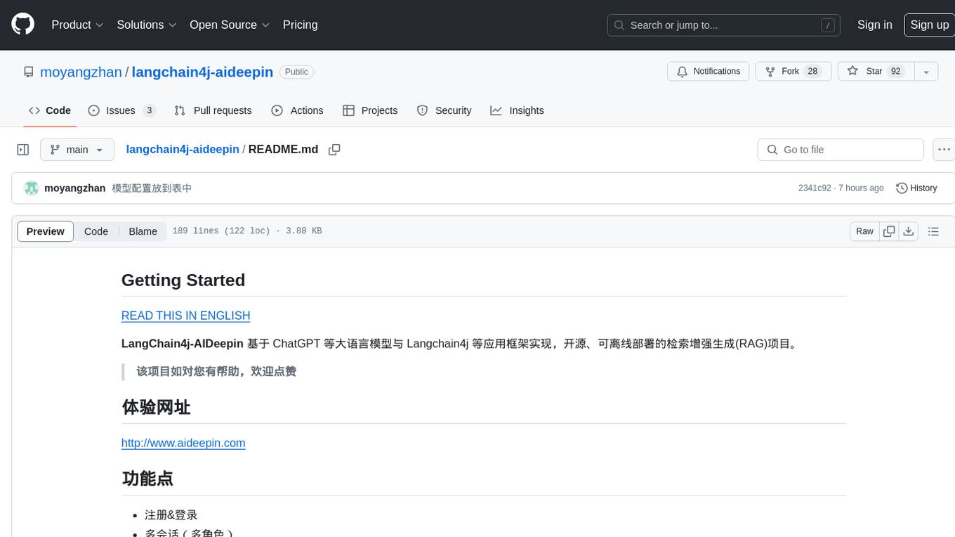Open moyangzhan avatar in commit bar
This screenshot has height=537, width=955.
click(31, 188)
